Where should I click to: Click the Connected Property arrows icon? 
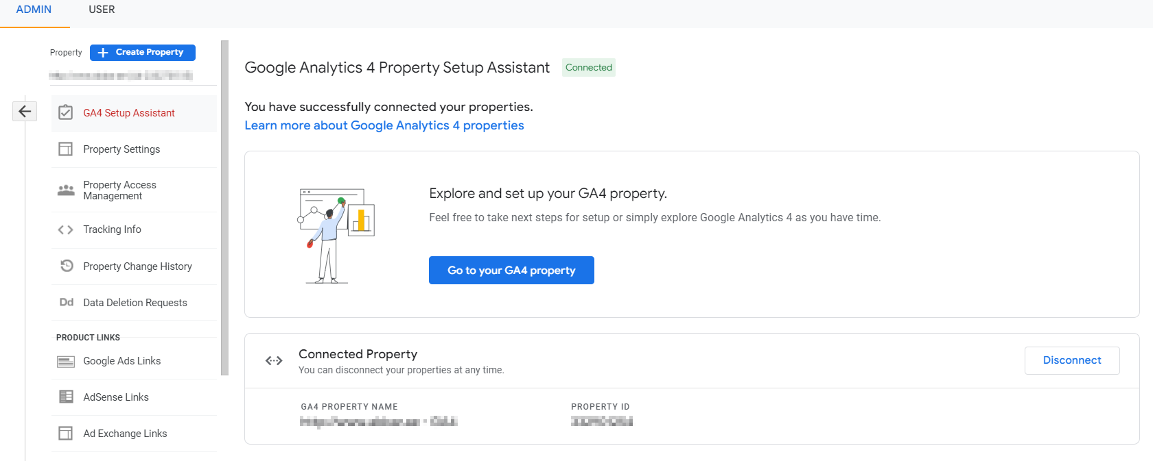(x=274, y=360)
